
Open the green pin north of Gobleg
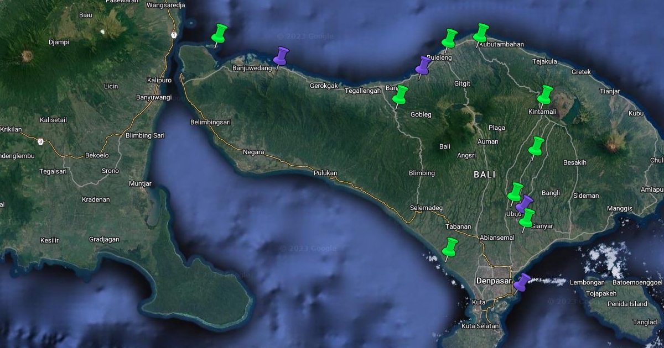pyautogui.click(x=400, y=94)
